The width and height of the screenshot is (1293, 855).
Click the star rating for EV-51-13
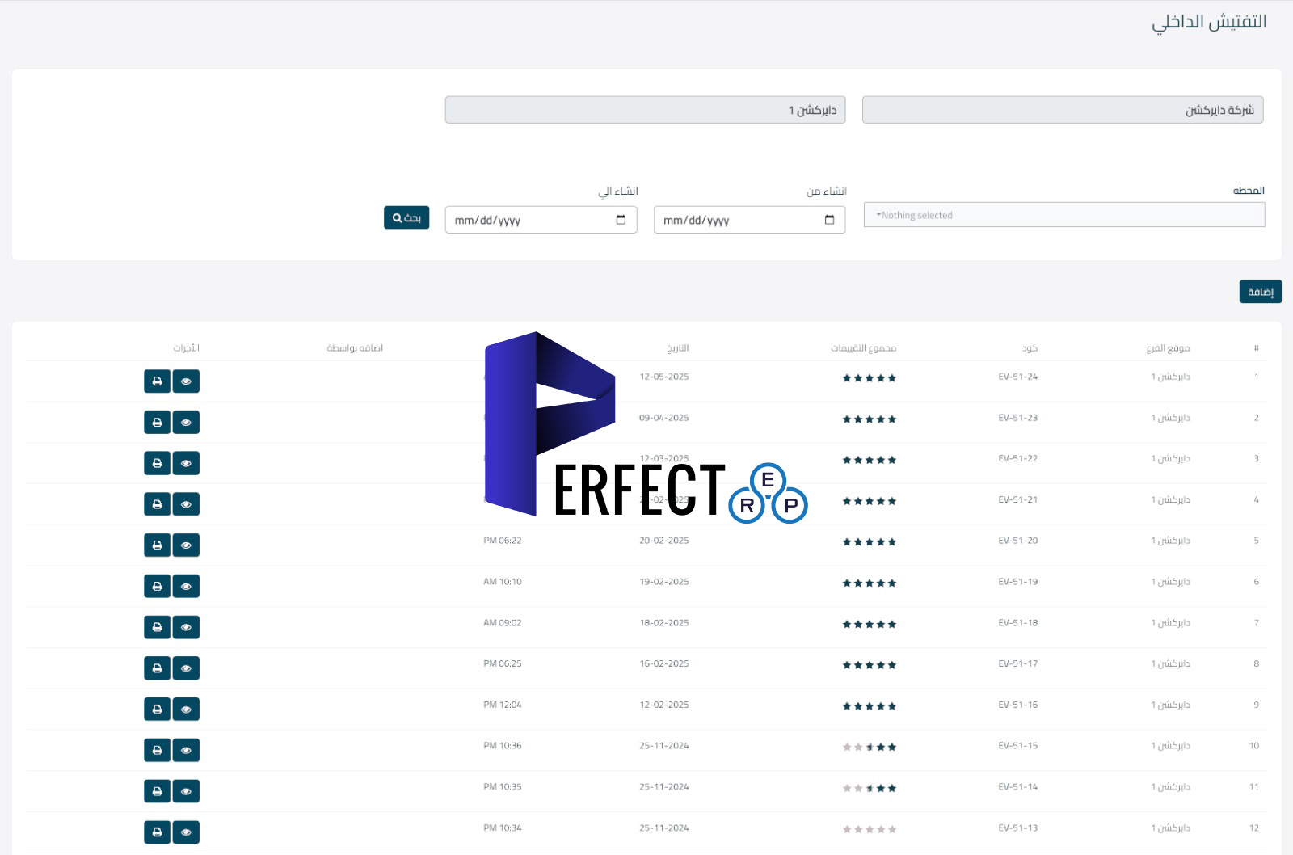pos(870,829)
